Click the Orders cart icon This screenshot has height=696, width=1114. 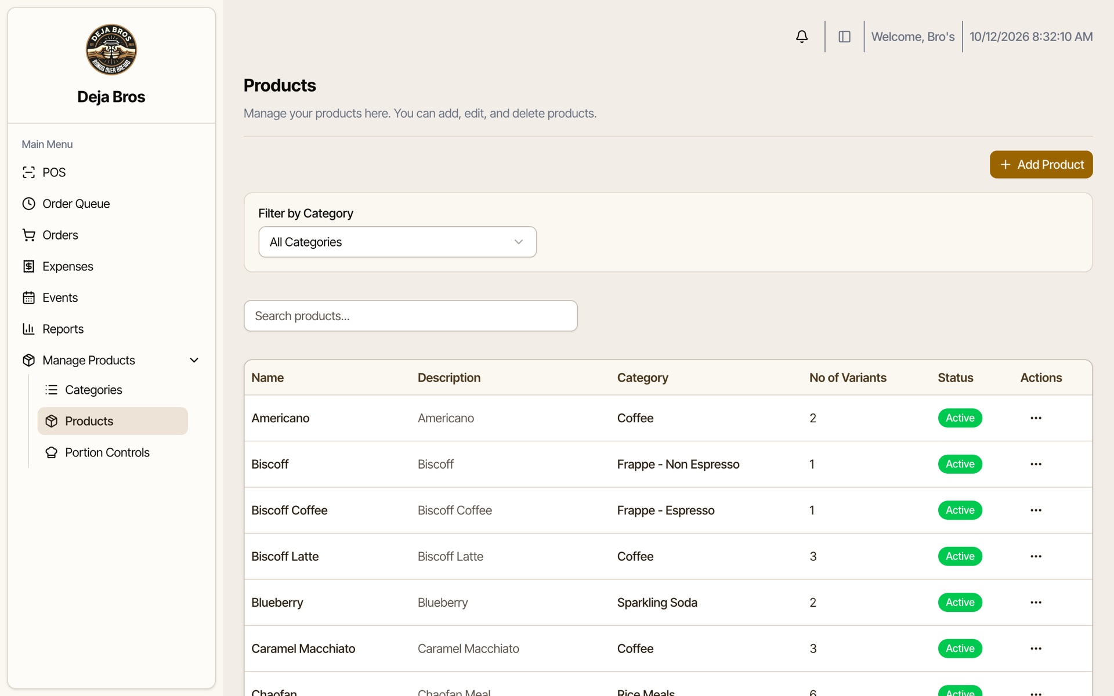tap(28, 235)
